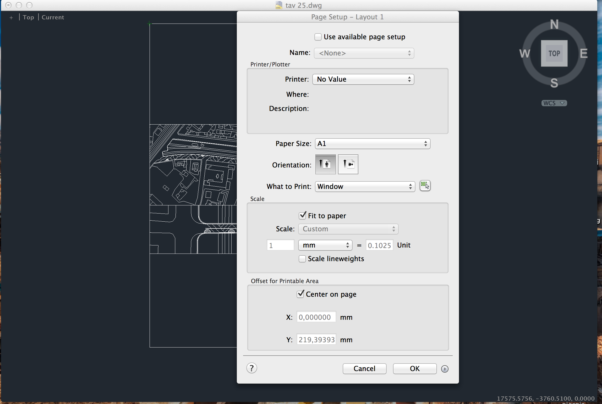This screenshot has height=404, width=602.
Task: Click the next page arrow icon at bottom right
Action: (x=444, y=369)
